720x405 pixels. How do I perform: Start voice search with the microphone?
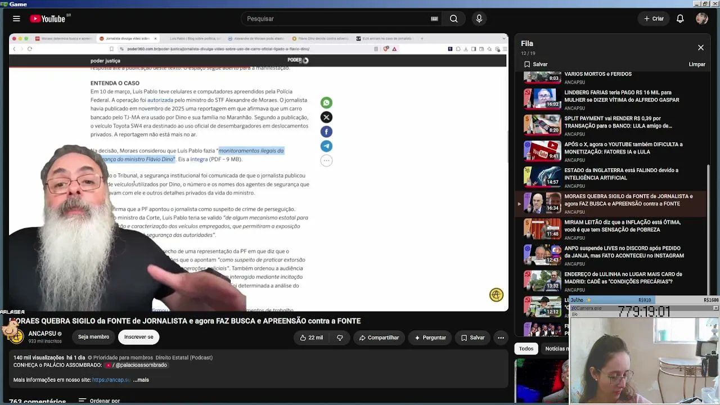click(479, 19)
